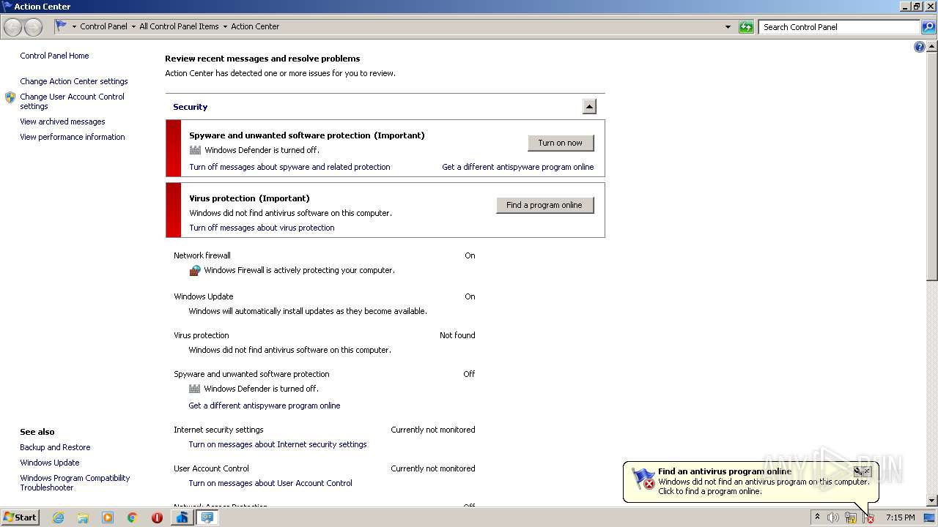Click the All Control Panel Items breadcrumb
The height and width of the screenshot is (527, 938).
[x=179, y=26]
